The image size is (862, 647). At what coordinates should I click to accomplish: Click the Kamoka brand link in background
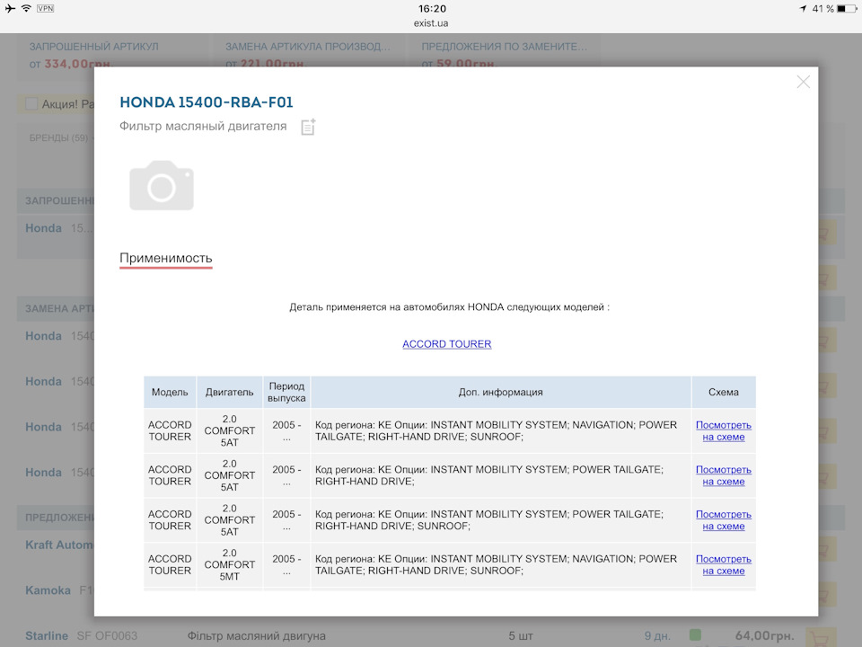48,590
